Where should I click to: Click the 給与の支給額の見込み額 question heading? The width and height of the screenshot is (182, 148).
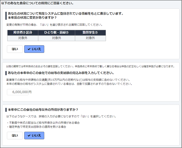click(x=61, y=73)
